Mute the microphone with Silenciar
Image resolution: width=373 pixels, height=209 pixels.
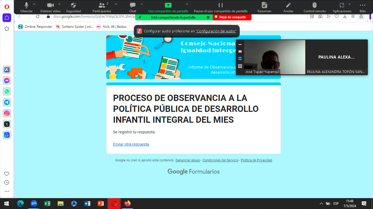click(x=26, y=5)
